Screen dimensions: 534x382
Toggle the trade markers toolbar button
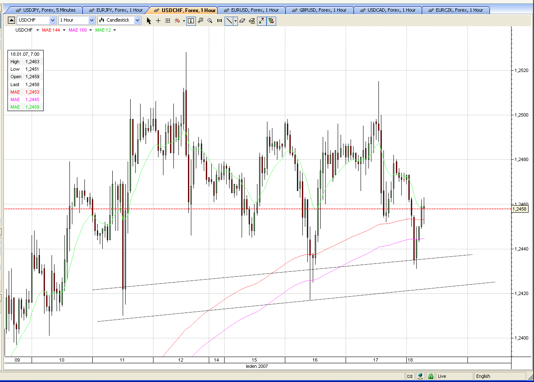pos(271,20)
